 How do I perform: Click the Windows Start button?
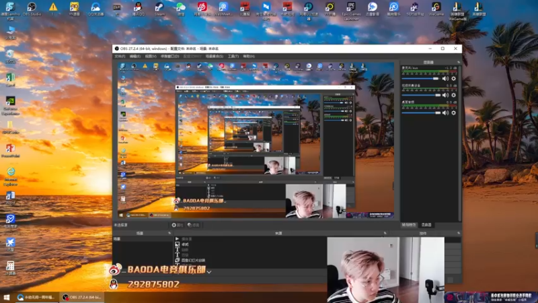pyautogui.click(x=7, y=298)
